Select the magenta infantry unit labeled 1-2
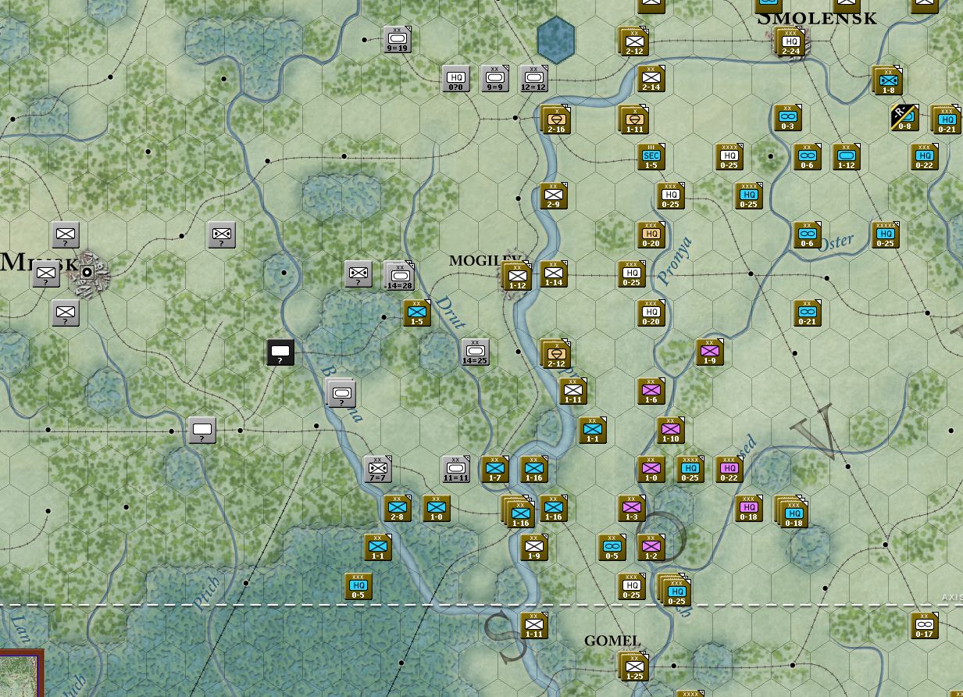This screenshot has width=963, height=697. point(651,547)
